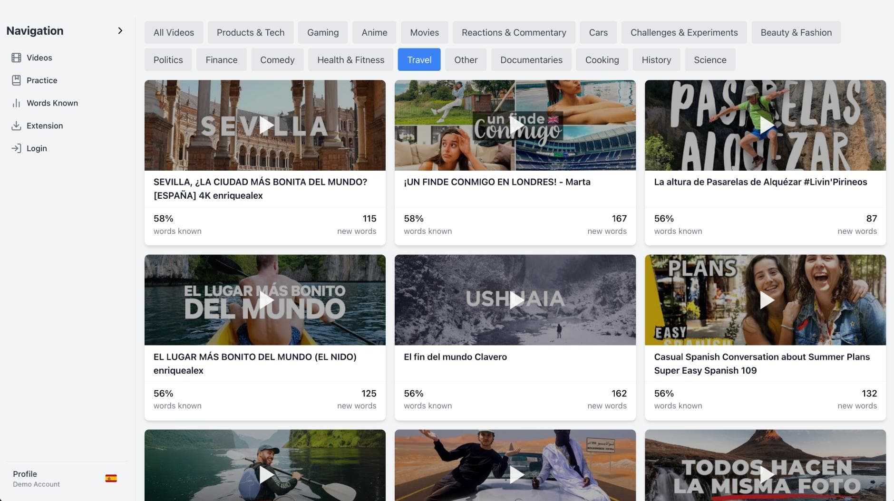Click 125 new words on El Nido card
894x501 pixels.
(x=357, y=399)
